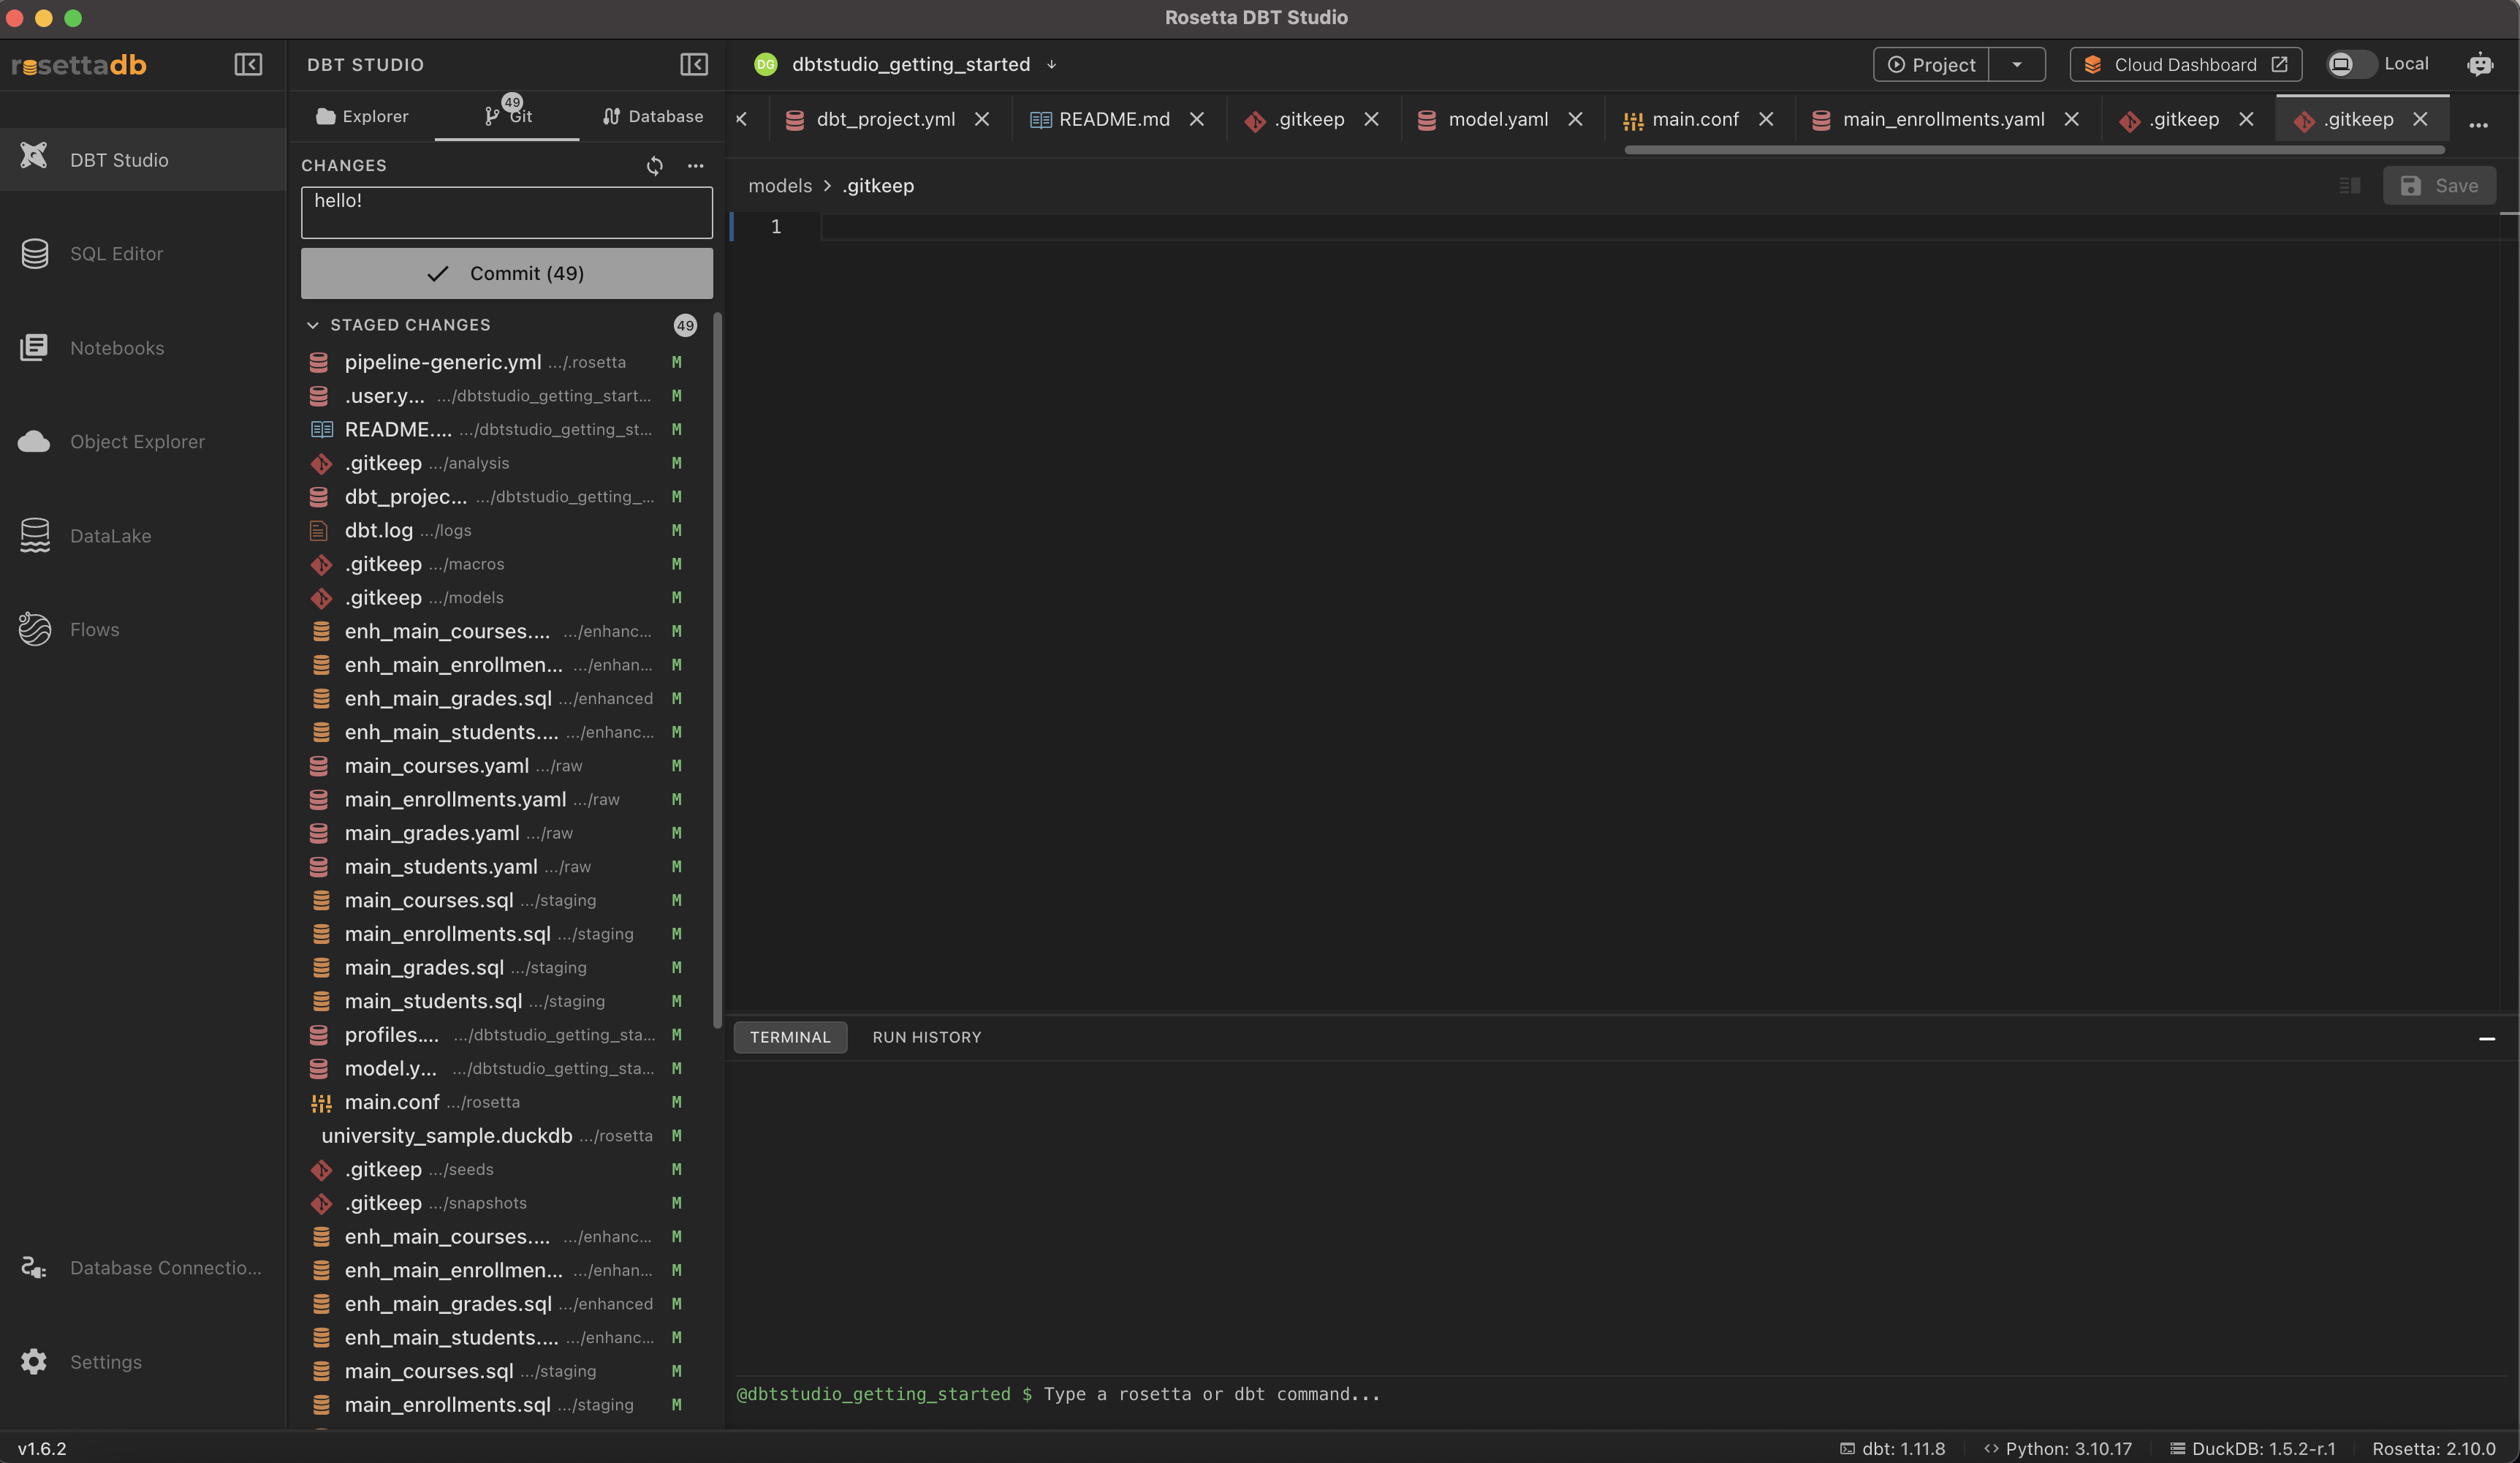Open Database Connections from sidebar
The image size is (2520, 1463).
pyautogui.click(x=142, y=1268)
